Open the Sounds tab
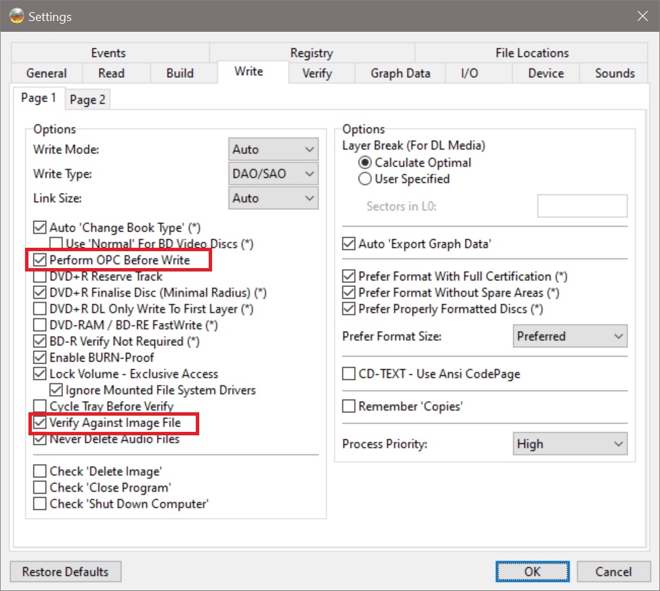The width and height of the screenshot is (660, 591). (615, 73)
